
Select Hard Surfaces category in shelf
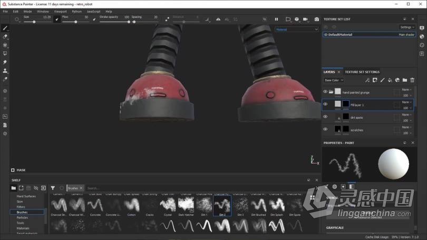point(26,196)
